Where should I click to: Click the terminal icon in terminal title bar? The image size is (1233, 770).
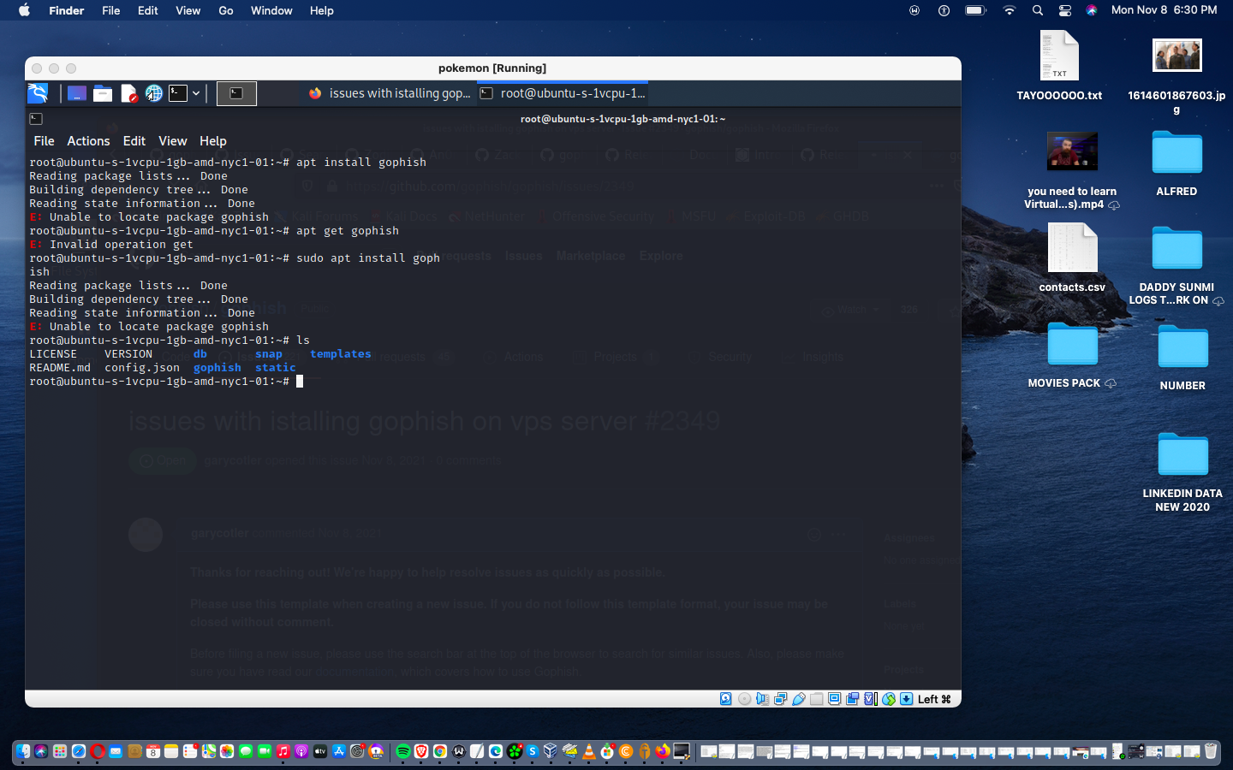tap(36, 119)
